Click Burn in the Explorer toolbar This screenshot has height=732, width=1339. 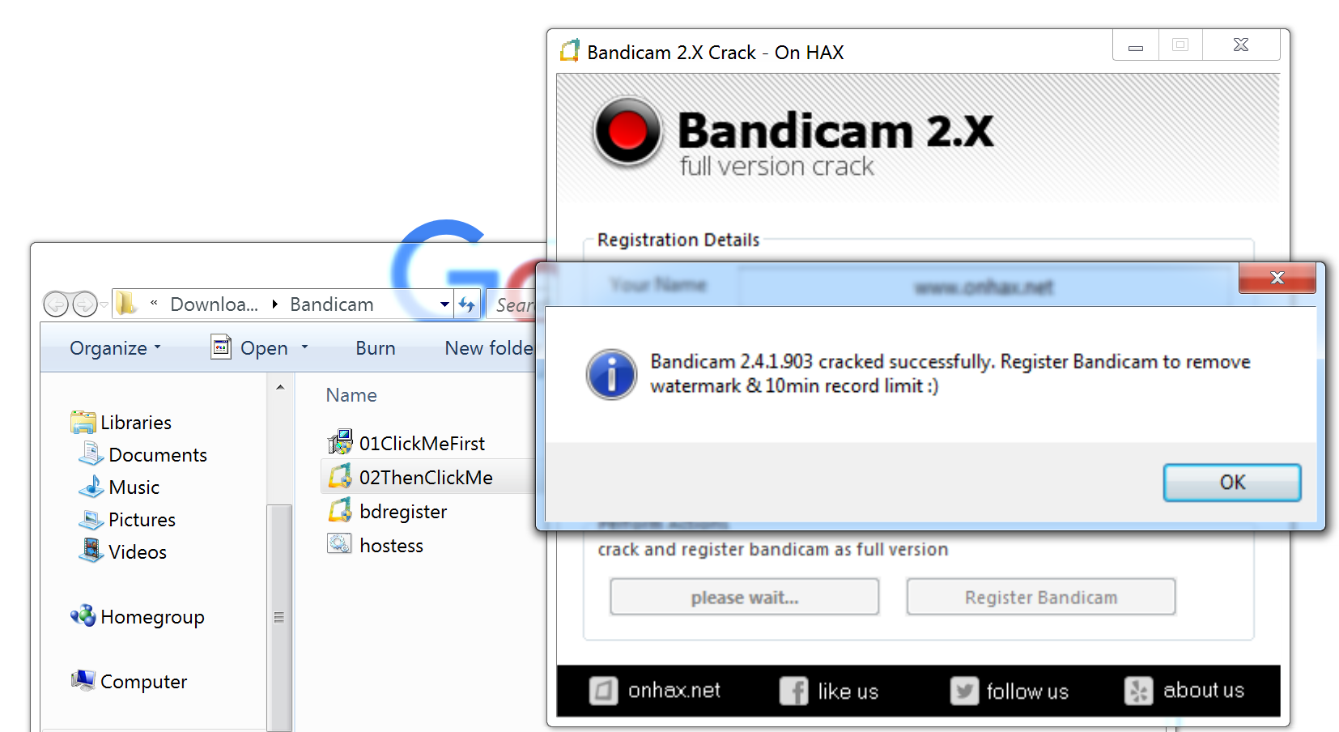pos(376,348)
